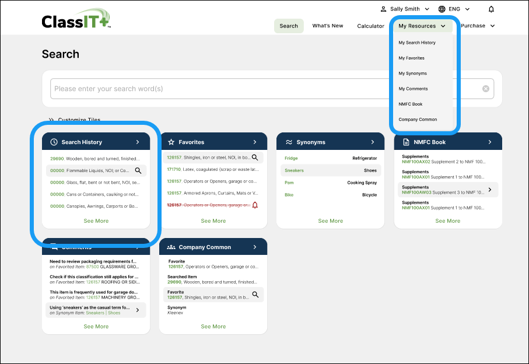529x364 pixels.
Task: Click magnifier on Flammable Liquids history row
Action: [x=138, y=171]
